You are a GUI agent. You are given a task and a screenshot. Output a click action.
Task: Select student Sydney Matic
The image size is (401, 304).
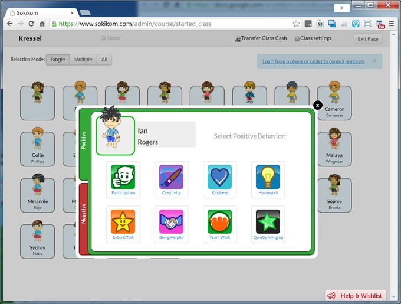(38, 241)
